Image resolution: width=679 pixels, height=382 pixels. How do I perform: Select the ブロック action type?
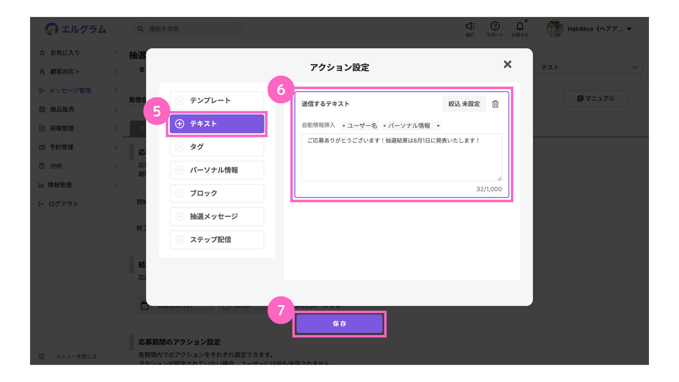pos(217,193)
